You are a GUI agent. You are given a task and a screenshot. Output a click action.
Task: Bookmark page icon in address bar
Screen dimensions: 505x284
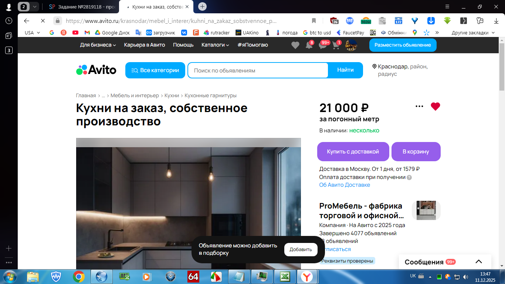313,21
